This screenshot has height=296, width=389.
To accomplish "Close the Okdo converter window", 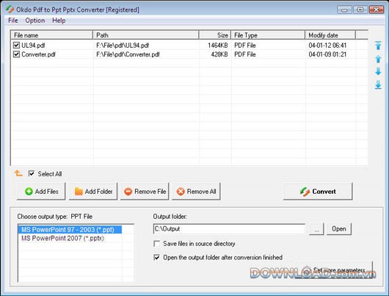I will [377, 10].
